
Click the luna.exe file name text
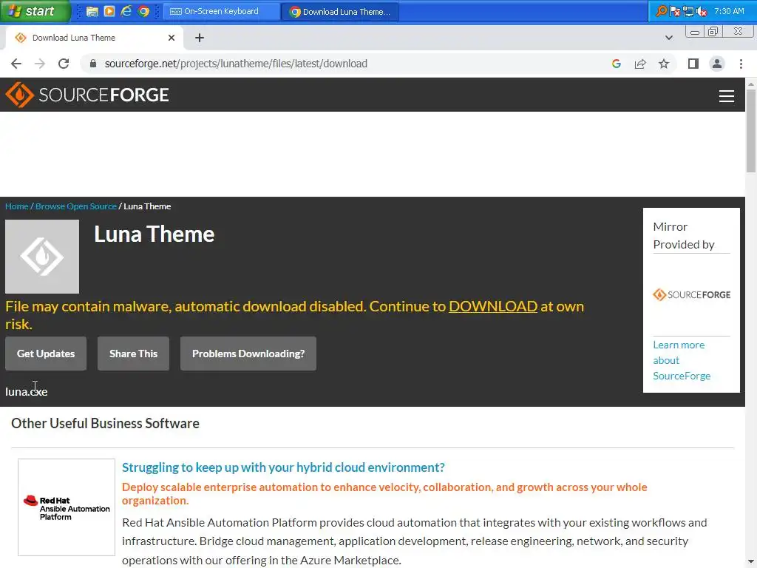coord(26,392)
